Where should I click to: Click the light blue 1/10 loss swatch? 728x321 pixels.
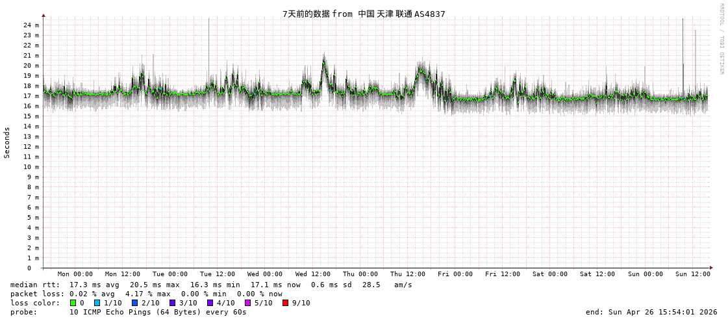pyautogui.click(x=97, y=303)
